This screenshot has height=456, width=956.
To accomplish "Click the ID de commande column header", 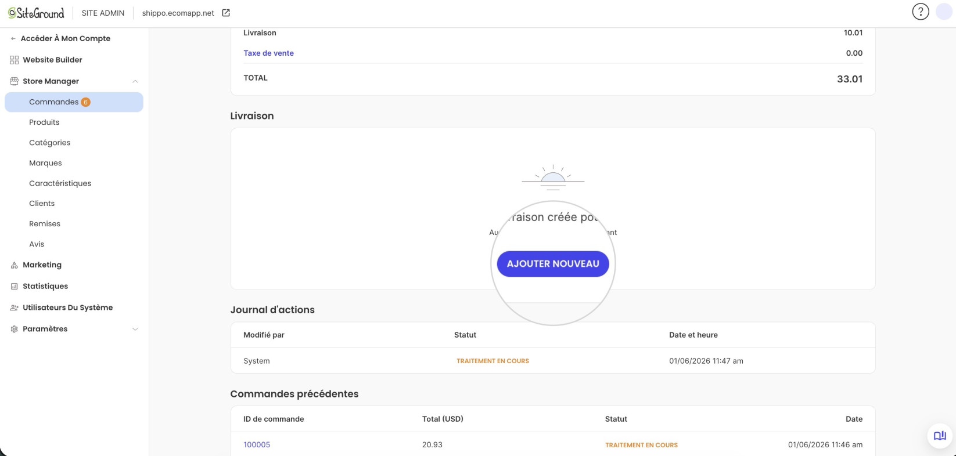I will [274, 419].
